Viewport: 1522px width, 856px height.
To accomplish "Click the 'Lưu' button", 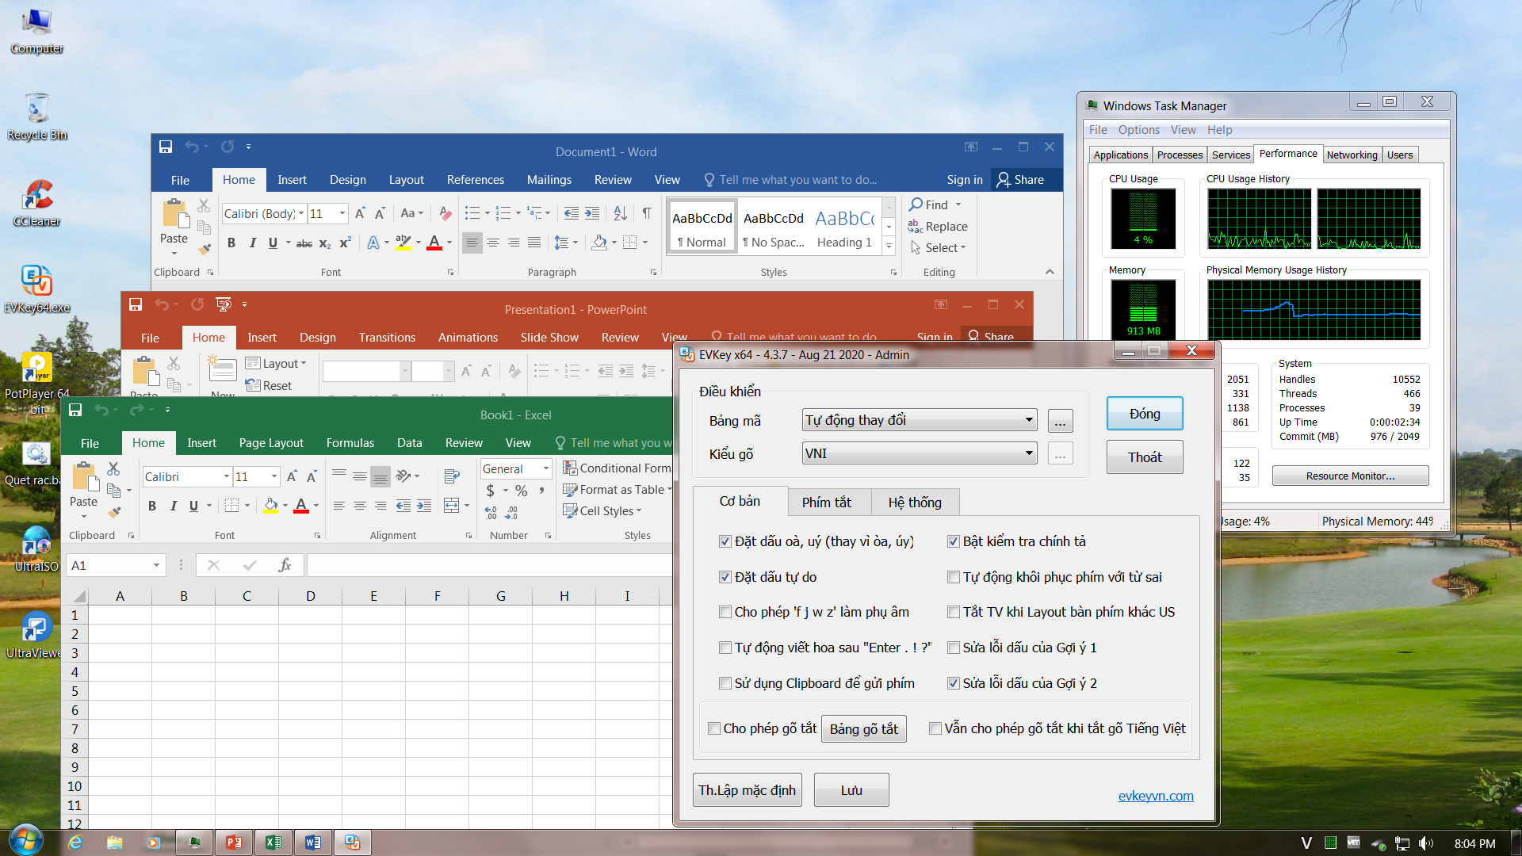I will pyautogui.click(x=851, y=790).
